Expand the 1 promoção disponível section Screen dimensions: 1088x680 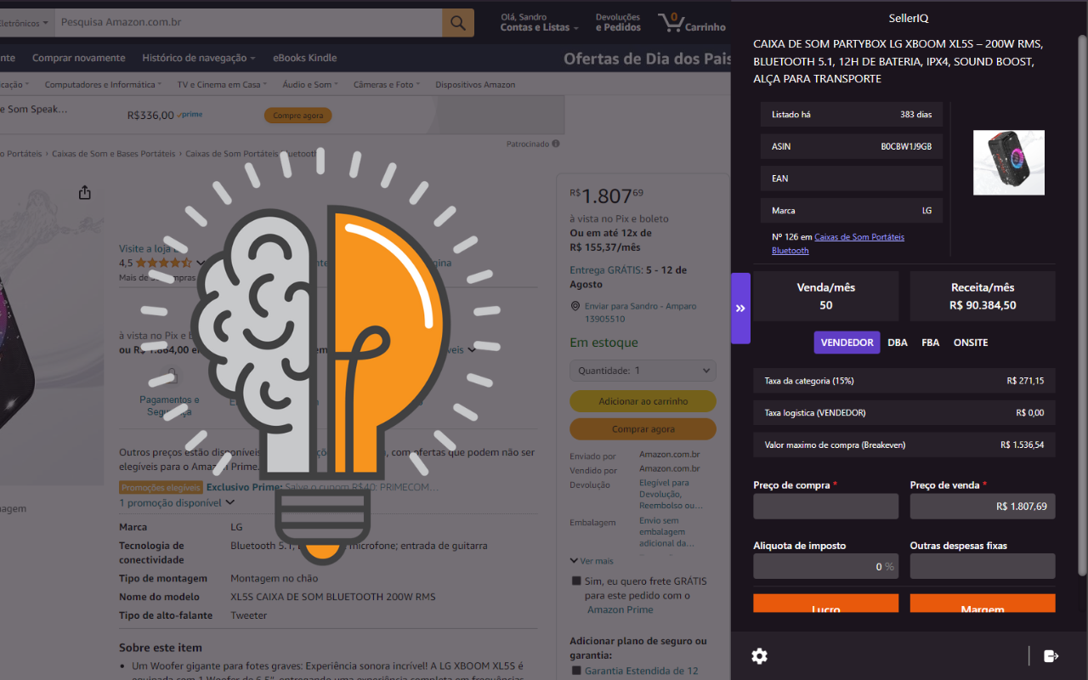177,503
